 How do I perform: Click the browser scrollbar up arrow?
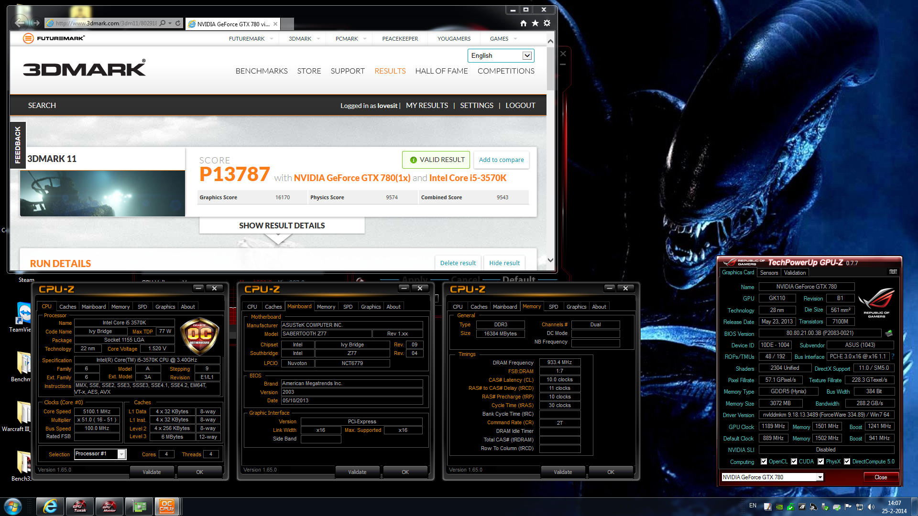(x=550, y=42)
